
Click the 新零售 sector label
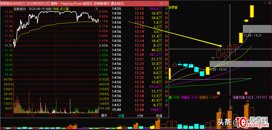173,8
